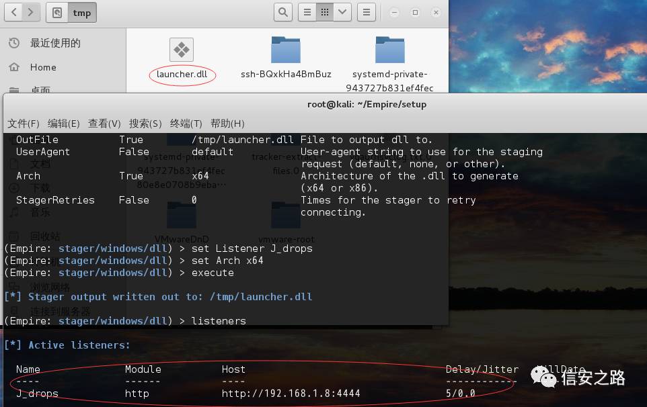This screenshot has width=647, height=407.
Task: Click the launcher.dll file name
Action: [182, 74]
